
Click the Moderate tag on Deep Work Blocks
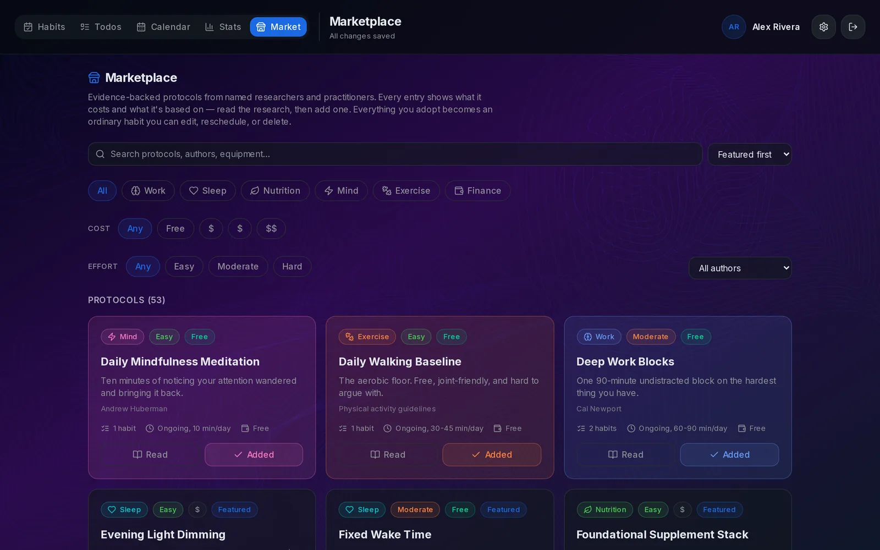pyautogui.click(x=651, y=337)
